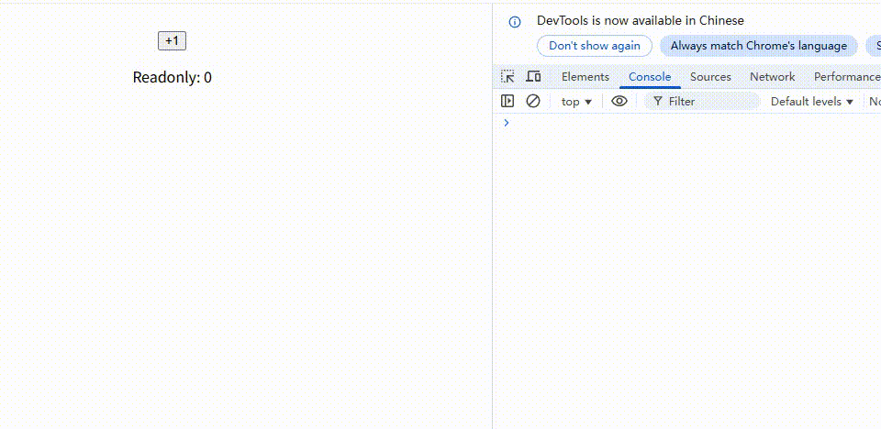Viewport: 881px width, 429px height.
Task: Click "DevTools is now available in Chinese" text
Action: pos(640,21)
